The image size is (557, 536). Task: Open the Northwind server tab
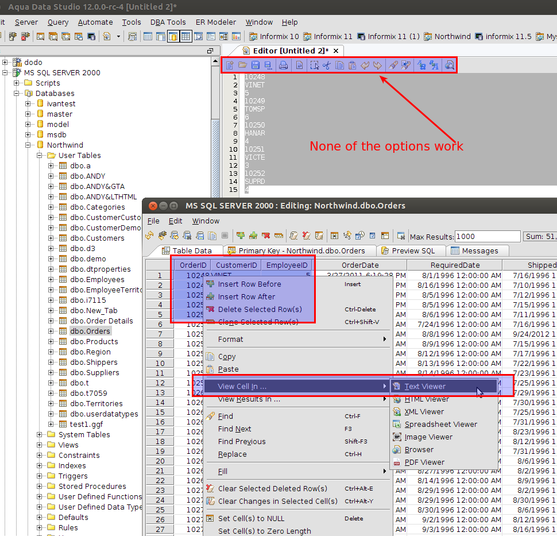pyautogui.click(x=447, y=36)
